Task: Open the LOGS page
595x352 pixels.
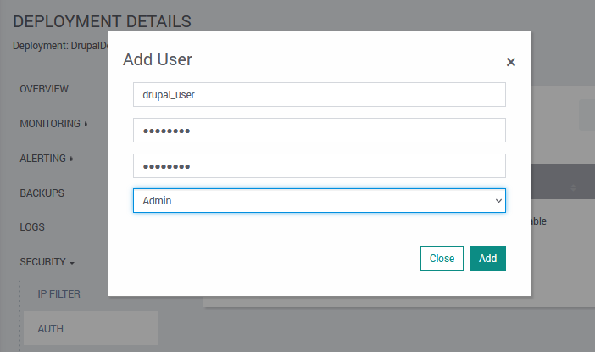Action: point(32,227)
